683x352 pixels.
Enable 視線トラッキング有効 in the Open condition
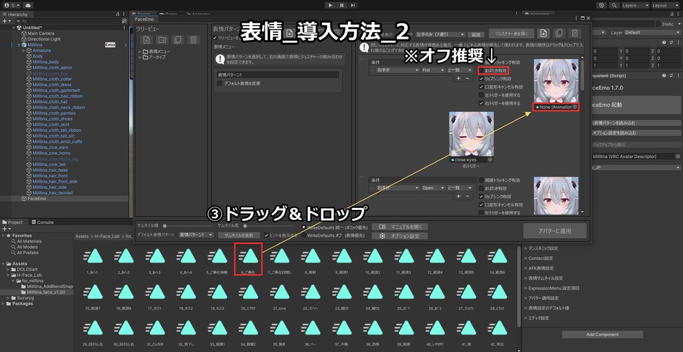pyautogui.click(x=482, y=180)
